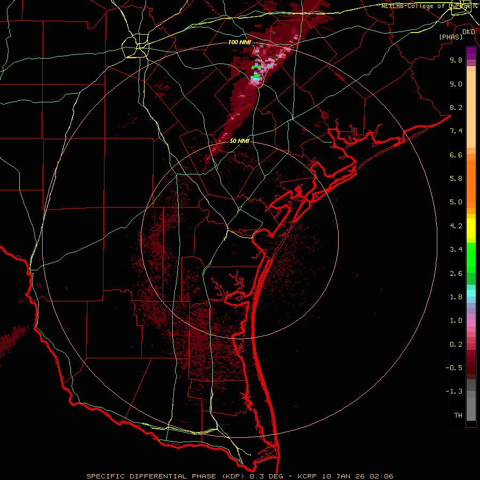The width and height of the screenshot is (480, 480).
Task: Click the 4.2 value on color scale
Action: [456, 226]
